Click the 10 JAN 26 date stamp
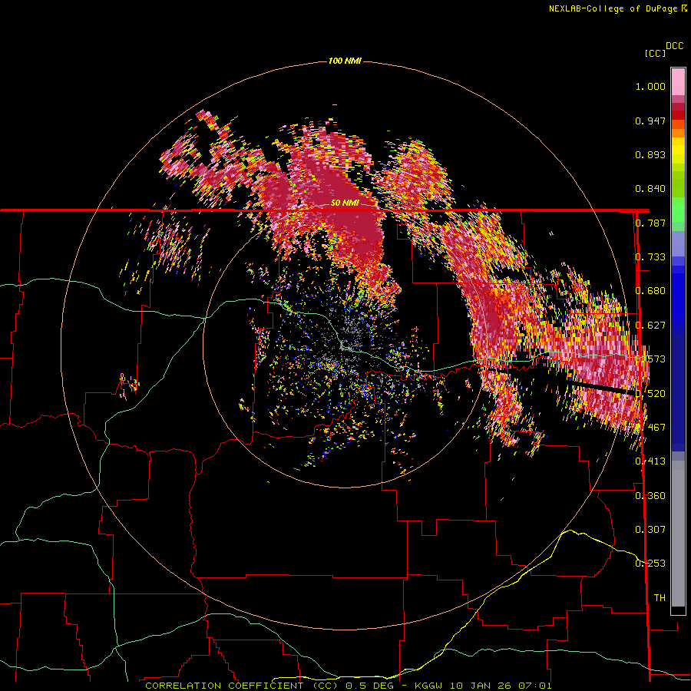691x691 pixels. tap(480, 686)
